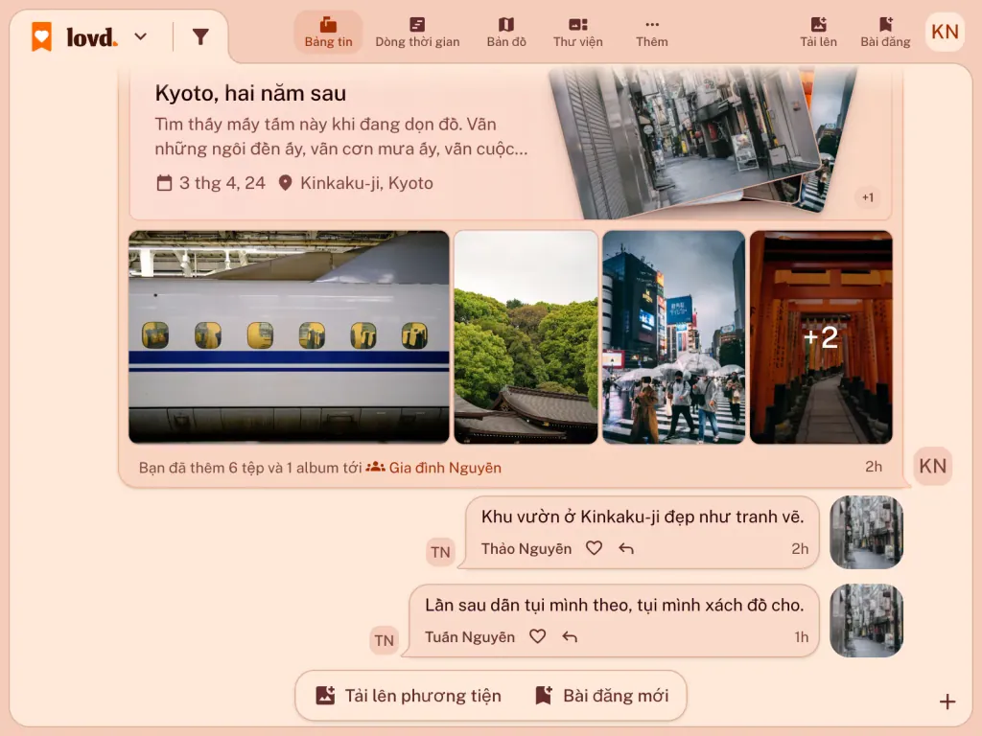Click the lovd heart logo icon
The height and width of the screenshot is (736, 982).
[x=42, y=36]
